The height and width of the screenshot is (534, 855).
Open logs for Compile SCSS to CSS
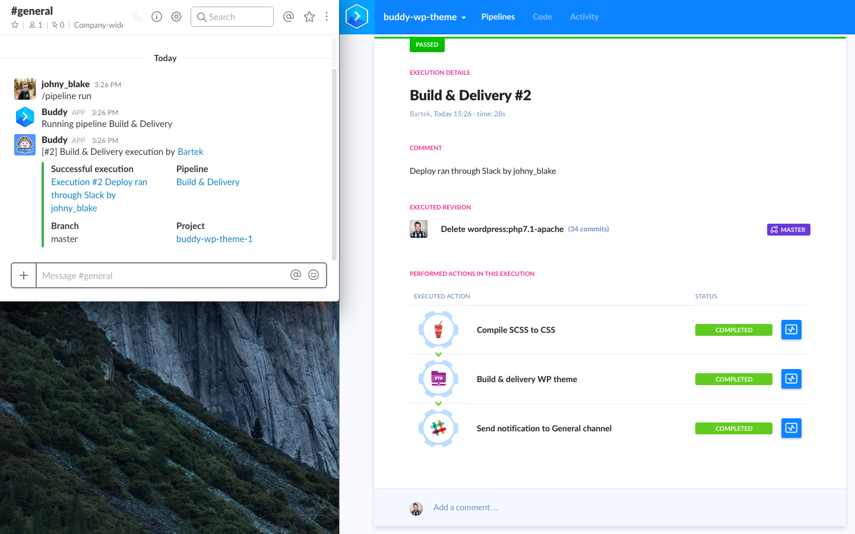click(791, 329)
